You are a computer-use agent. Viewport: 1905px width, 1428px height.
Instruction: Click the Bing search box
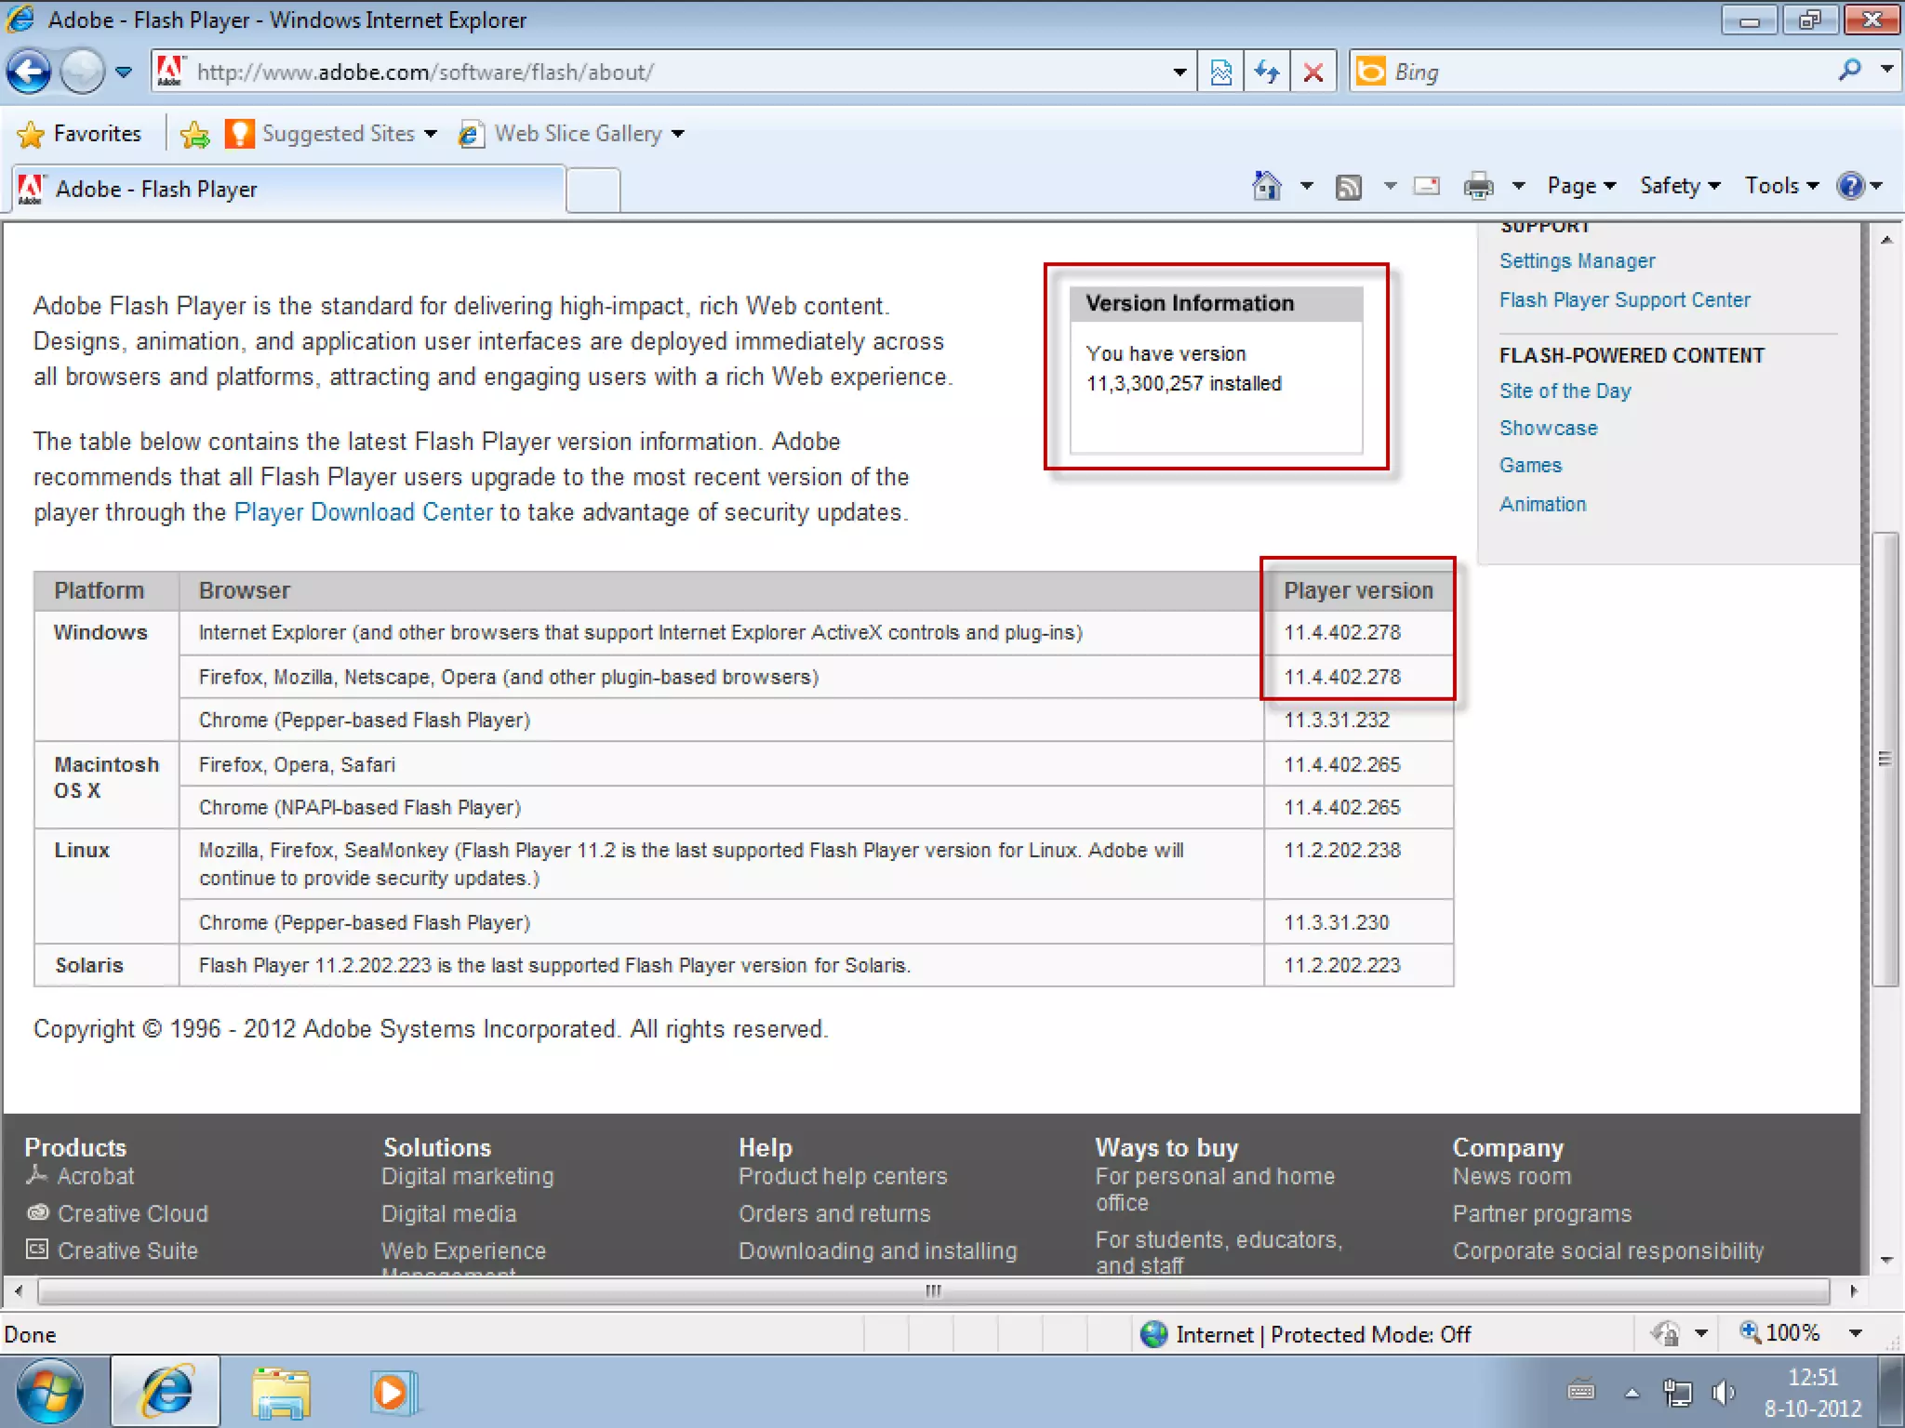(x=1591, y=72)
